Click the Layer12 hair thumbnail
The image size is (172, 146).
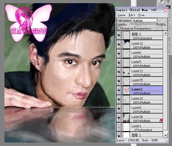pyautogui.click(x=126, y=44)
